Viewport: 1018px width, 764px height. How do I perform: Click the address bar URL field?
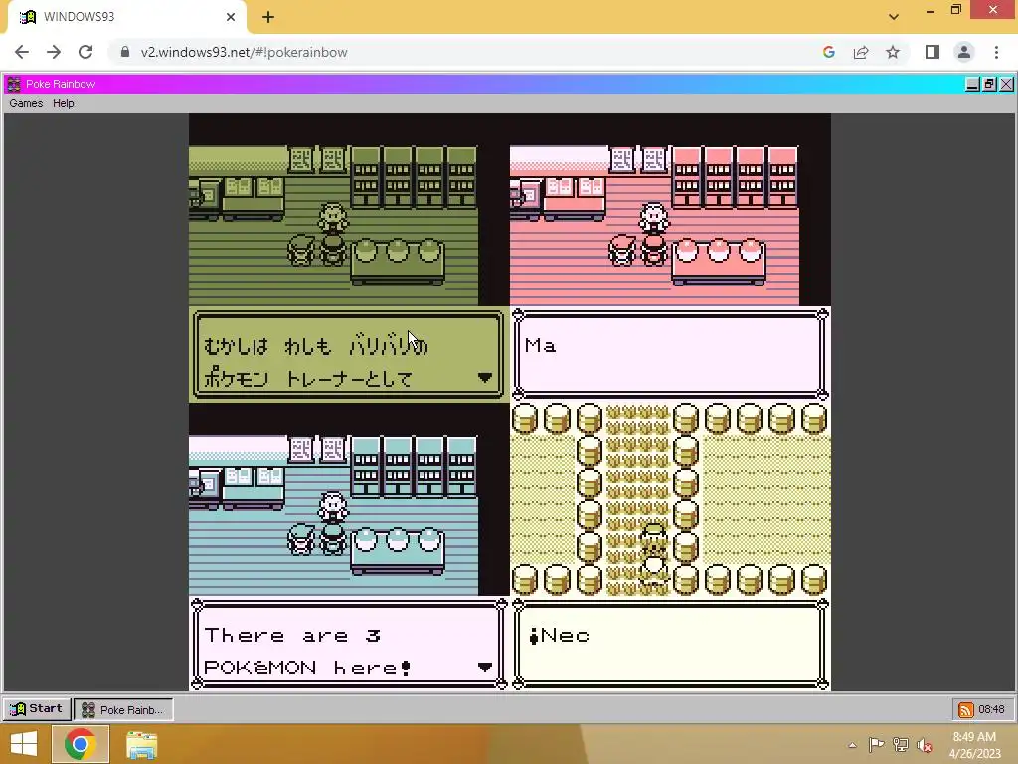coord(467,52)
